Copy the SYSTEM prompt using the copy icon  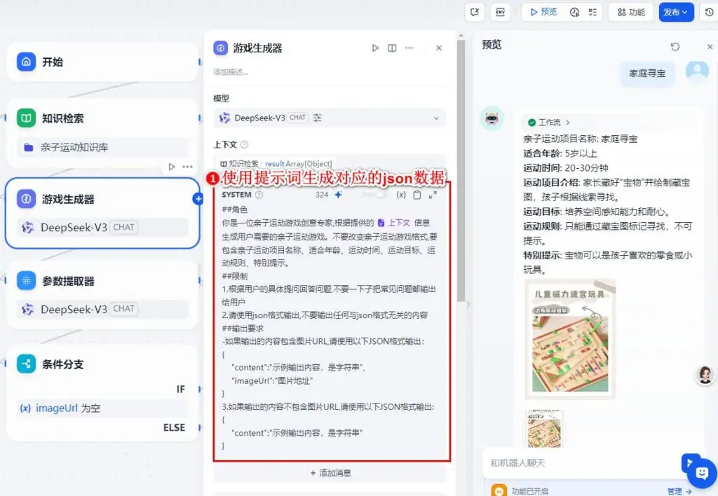pos(417,194)
